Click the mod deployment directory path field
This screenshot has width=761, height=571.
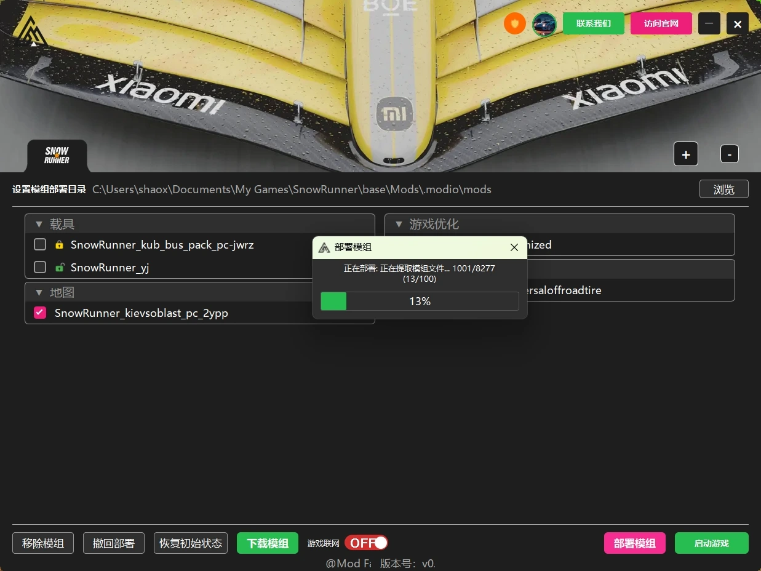point(292,190)
